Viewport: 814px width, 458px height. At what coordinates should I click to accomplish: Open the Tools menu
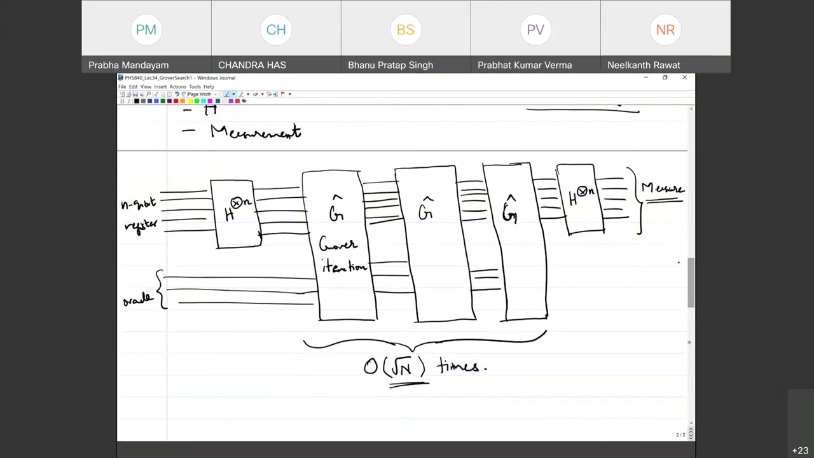coord(195,87)
